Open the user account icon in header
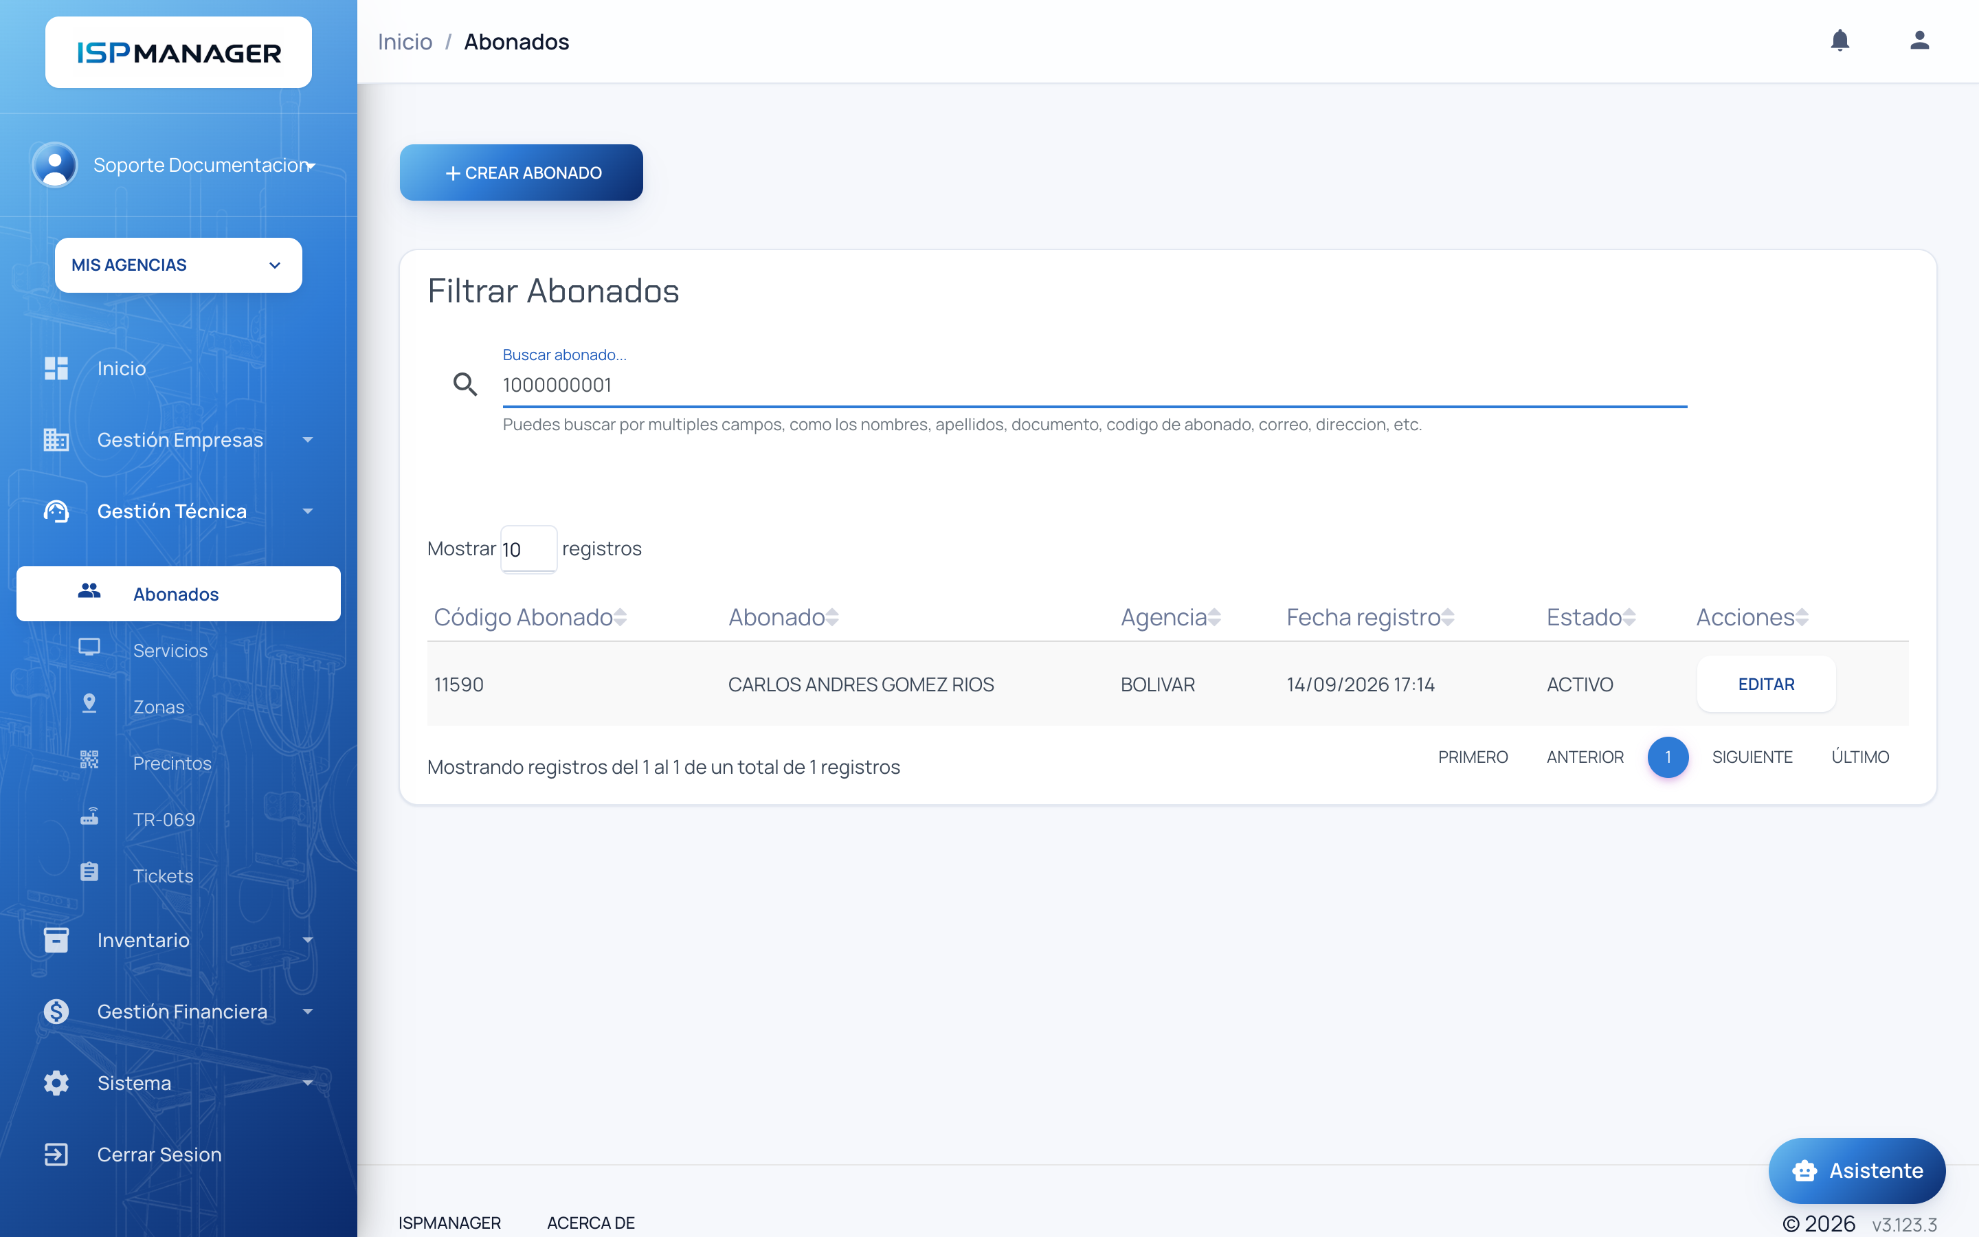The image size is (1979, 1237). 1919,40
